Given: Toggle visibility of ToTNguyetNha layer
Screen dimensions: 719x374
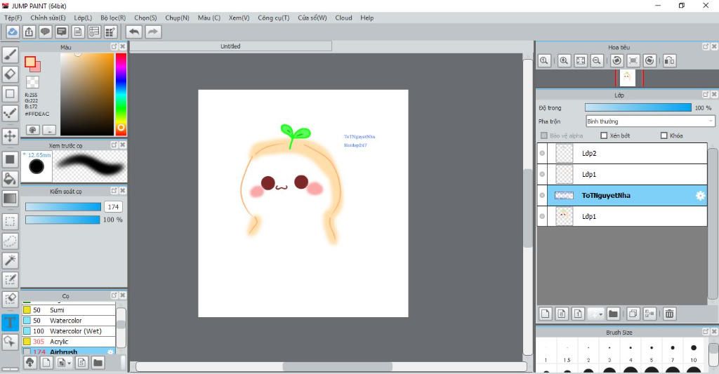Looking at the screenshot, I should pyautogui.click(x=542, y=195).
